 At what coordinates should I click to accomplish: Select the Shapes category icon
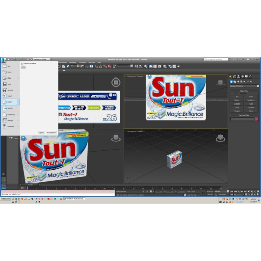tap(234, 82)
